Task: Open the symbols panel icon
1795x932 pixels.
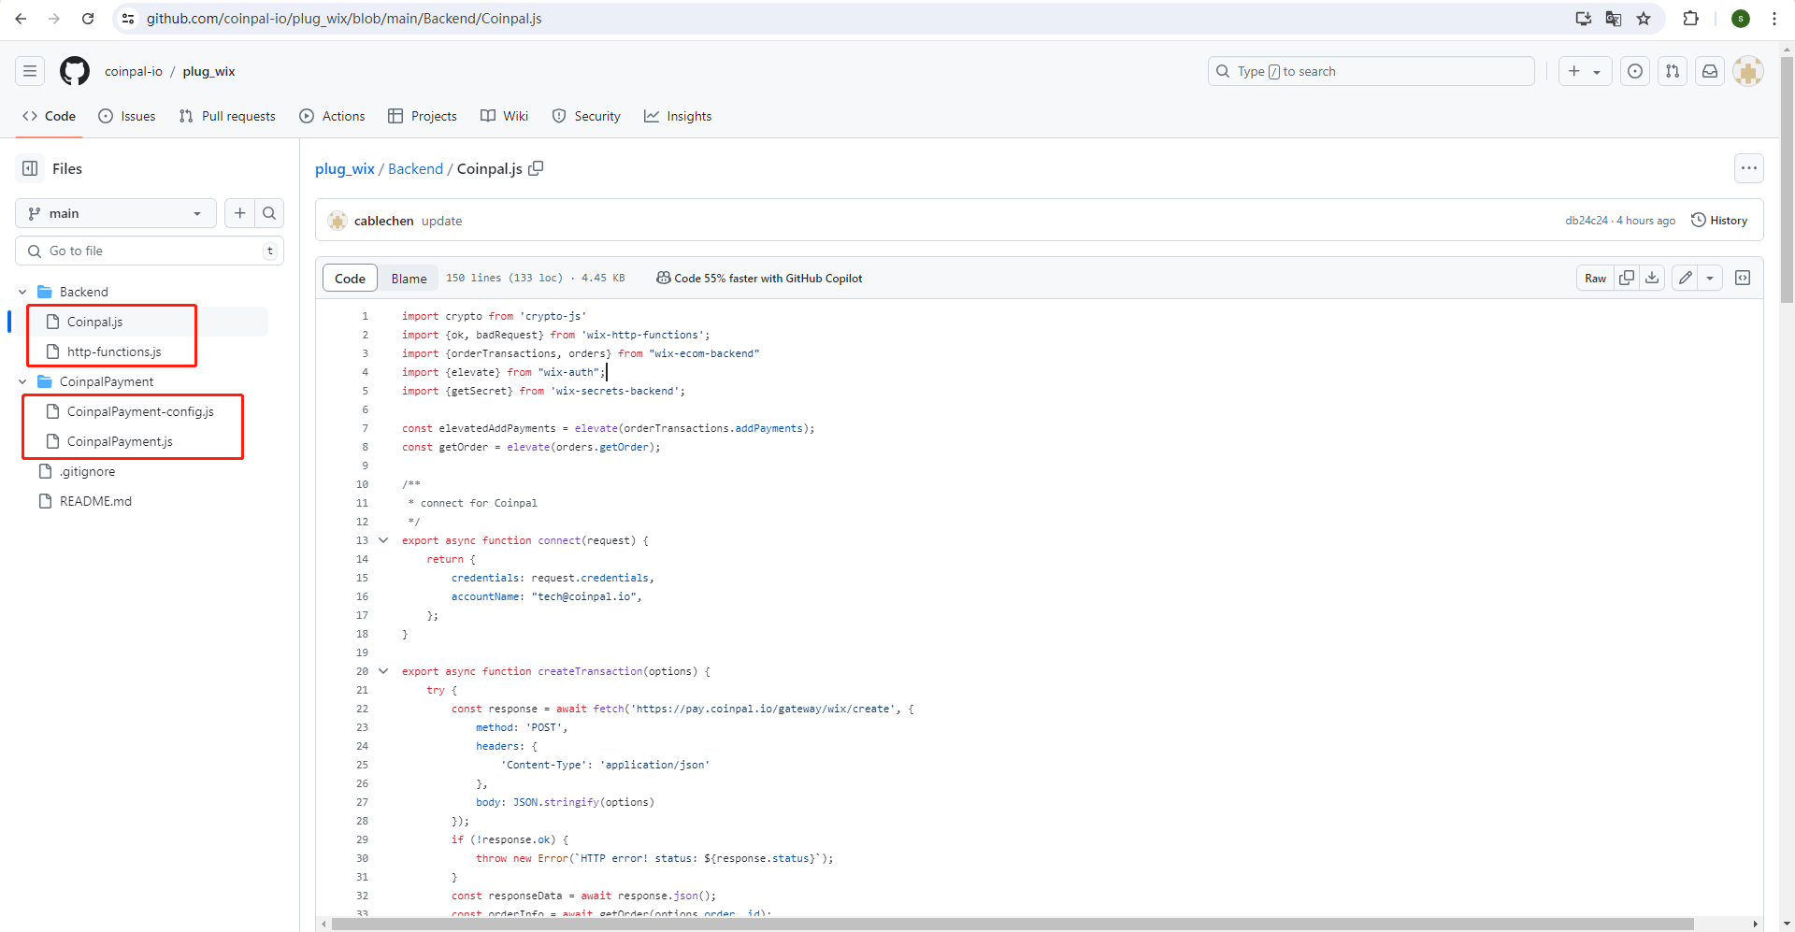Action: [1743, 278]
